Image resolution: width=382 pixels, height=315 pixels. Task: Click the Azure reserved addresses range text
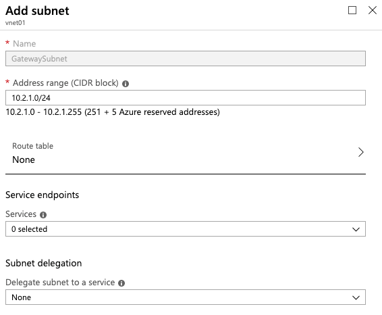tap(113, 112)
